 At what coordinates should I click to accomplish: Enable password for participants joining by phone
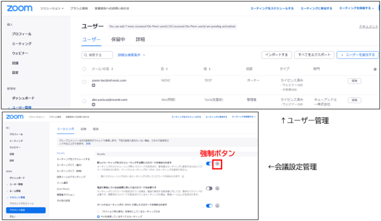click(x=209, y=188)
